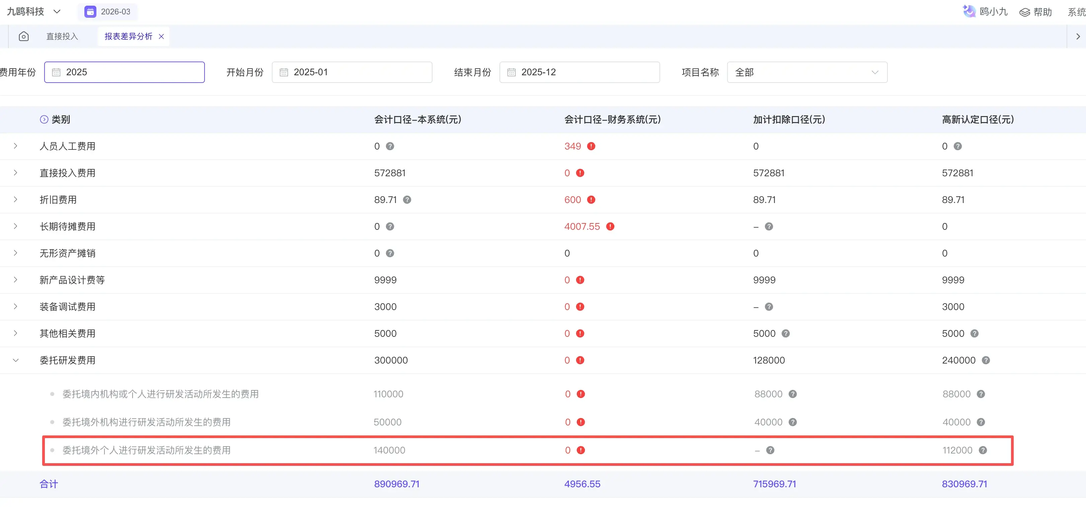Click help icon next to 89.71 depreciation
This screenshot has height=507, width=1086.
pos(407,200)
